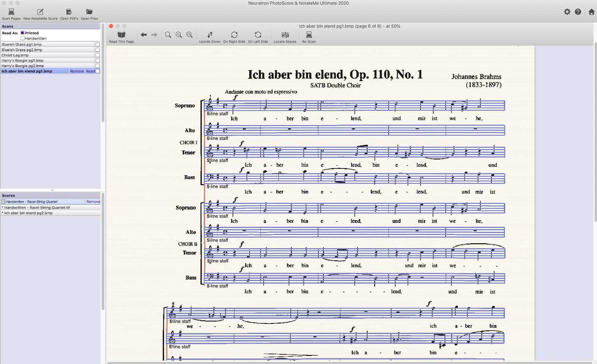Image resolution: width=597 pixels, height=364 pixels.
Task: Tick checkbox for Harry's Boogie pg1.bmp
Action: [97, 60]
